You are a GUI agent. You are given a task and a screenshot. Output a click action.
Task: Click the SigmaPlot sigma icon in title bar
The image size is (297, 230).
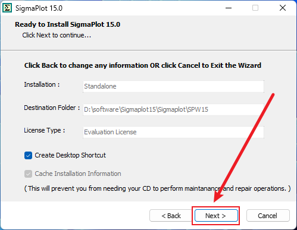pyautogui.click(x=7, y=8)
